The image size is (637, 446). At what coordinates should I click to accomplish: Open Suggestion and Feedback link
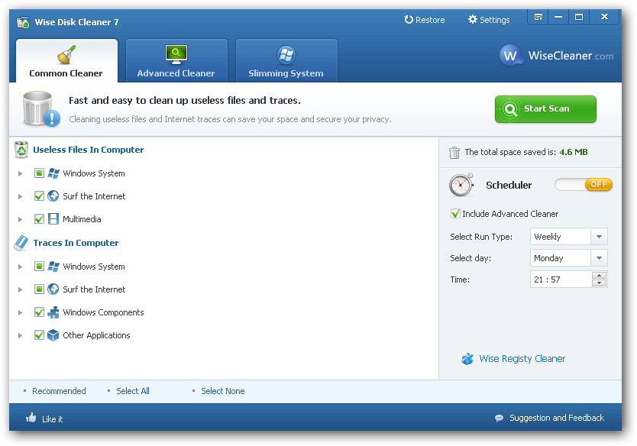[x=557, y=418]
